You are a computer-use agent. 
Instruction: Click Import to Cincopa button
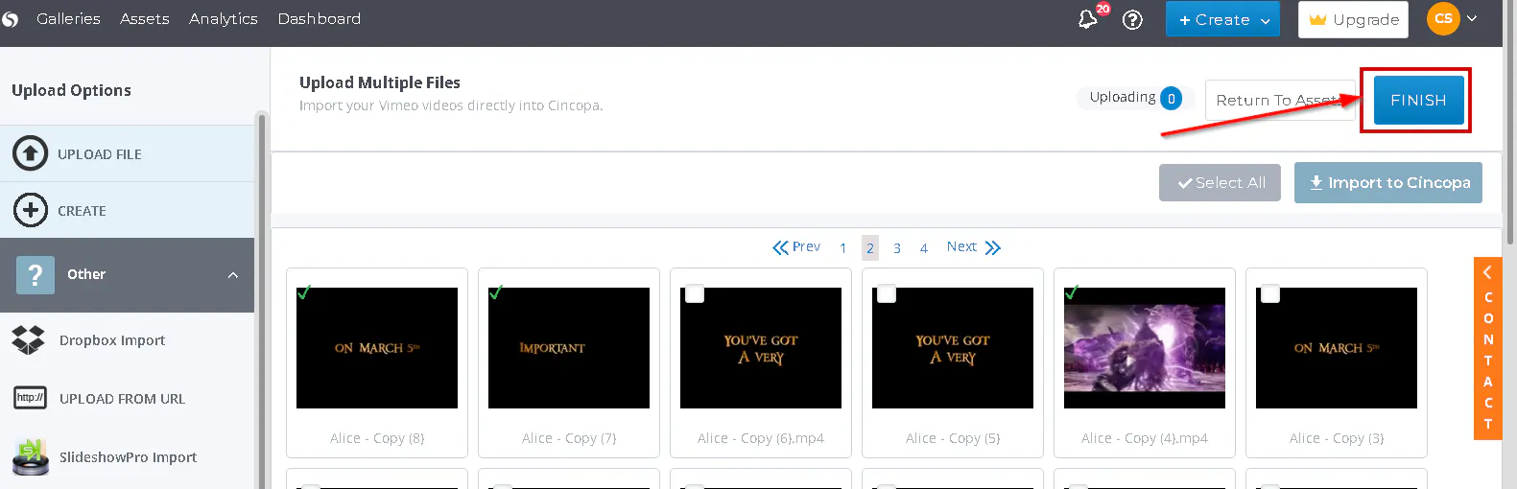click(1388, 182)
